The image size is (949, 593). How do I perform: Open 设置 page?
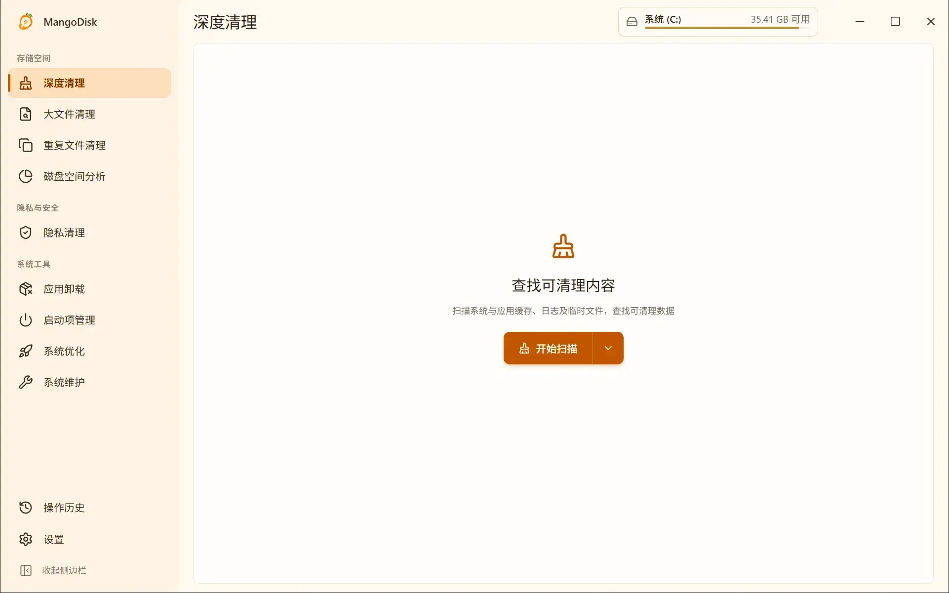89,539
